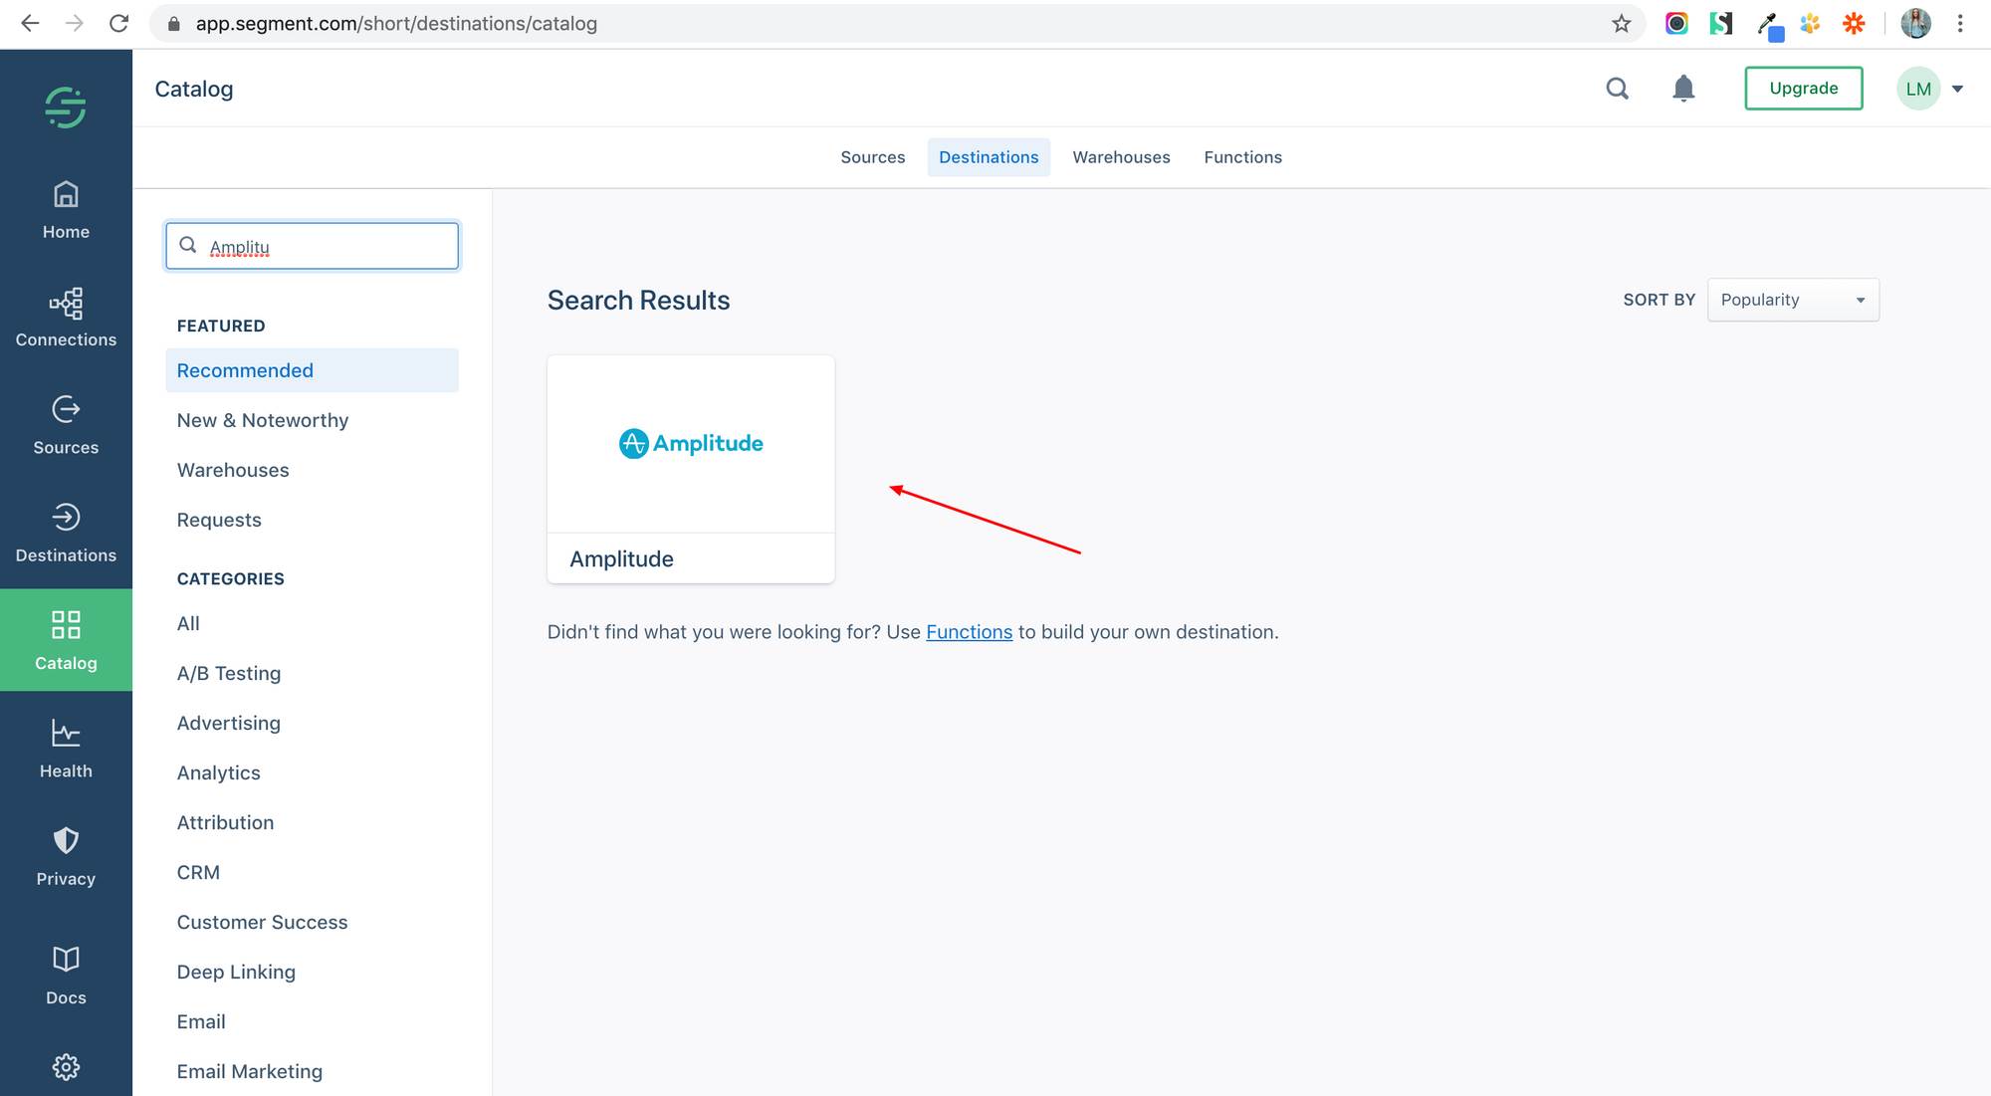Open the Privacy settings panel
The image size is (1991, 1096).
tap(65, 857)
